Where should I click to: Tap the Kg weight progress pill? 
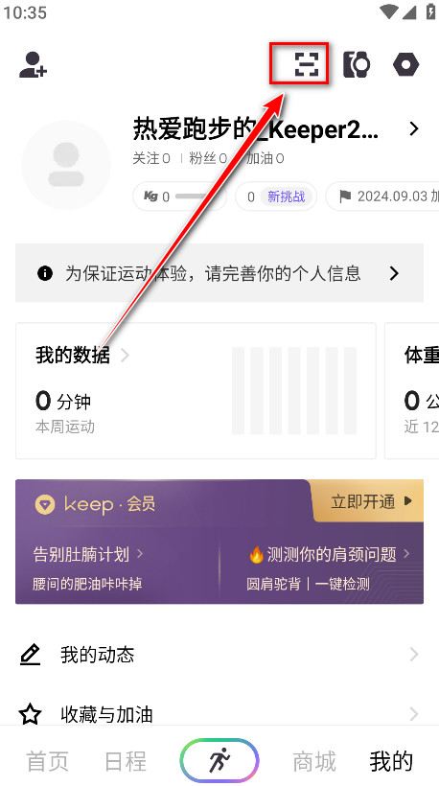(x=179, y=196)
